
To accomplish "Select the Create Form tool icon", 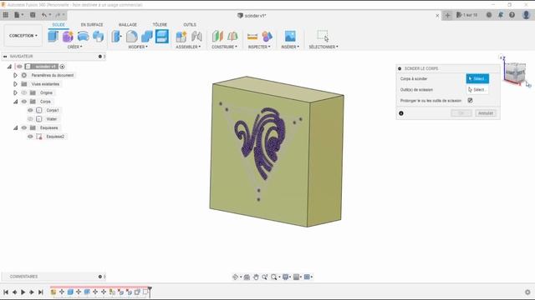I will 68,36.
